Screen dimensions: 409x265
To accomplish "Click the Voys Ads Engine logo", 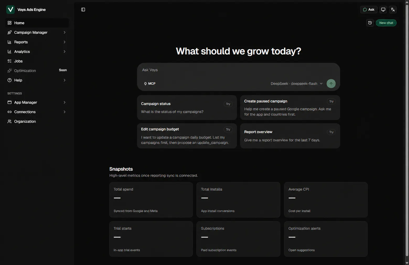I will click(10, 9).
